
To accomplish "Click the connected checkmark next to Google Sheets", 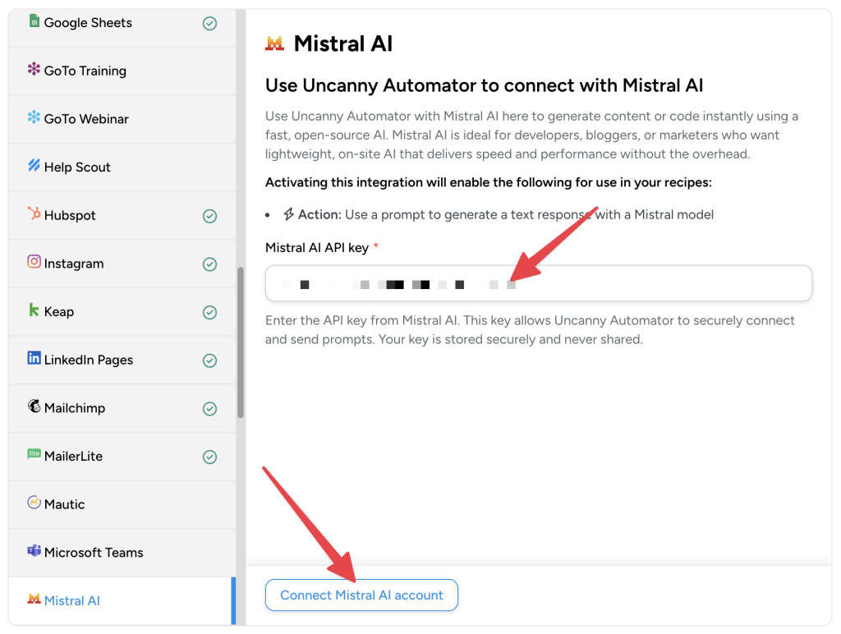I will pos(209,22).
